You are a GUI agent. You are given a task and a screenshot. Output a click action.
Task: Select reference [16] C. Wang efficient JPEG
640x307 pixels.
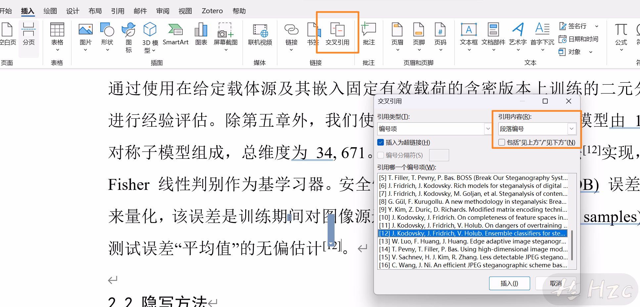pyautogui.click(x=473, y=265)
